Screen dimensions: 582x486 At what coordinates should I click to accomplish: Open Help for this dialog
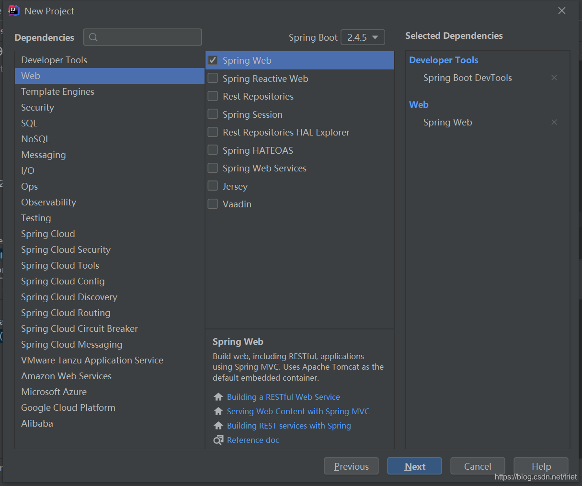pyautogui.click(x=541, y=466)
